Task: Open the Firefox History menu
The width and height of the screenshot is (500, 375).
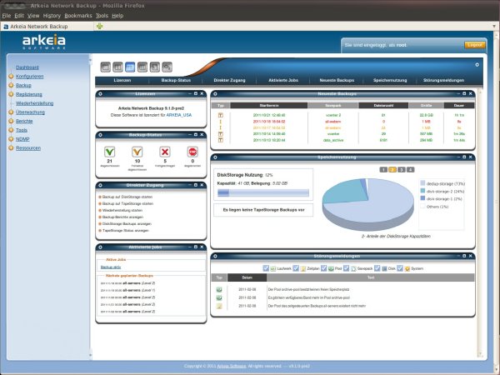Action: [52, 16]
